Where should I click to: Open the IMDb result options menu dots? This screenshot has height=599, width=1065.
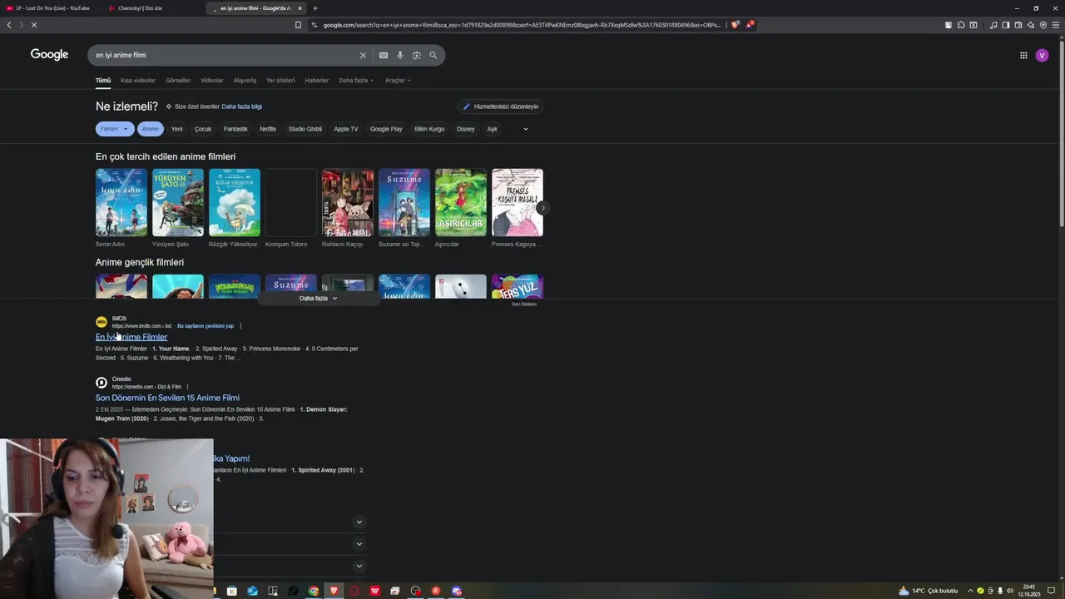pos(240,326)
